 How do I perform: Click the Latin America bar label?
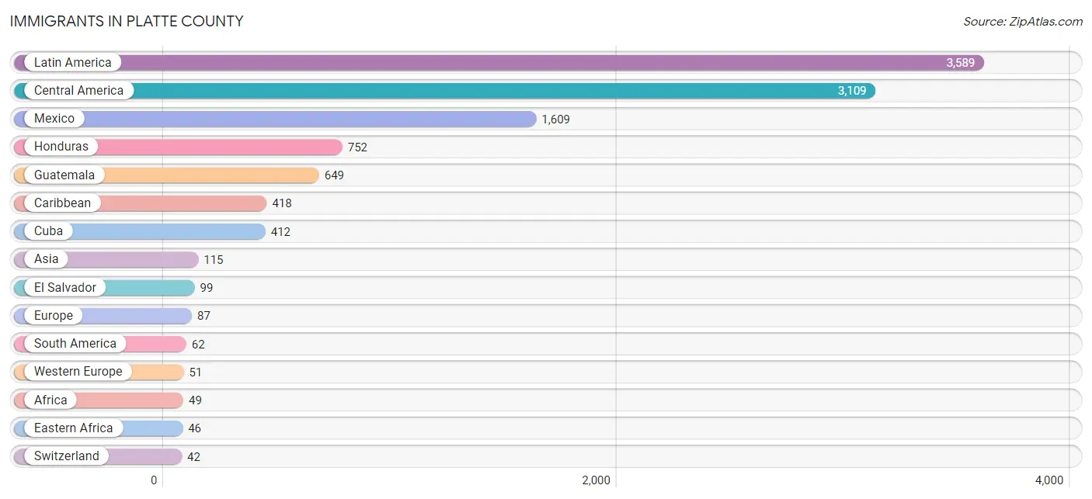point(72,62)
